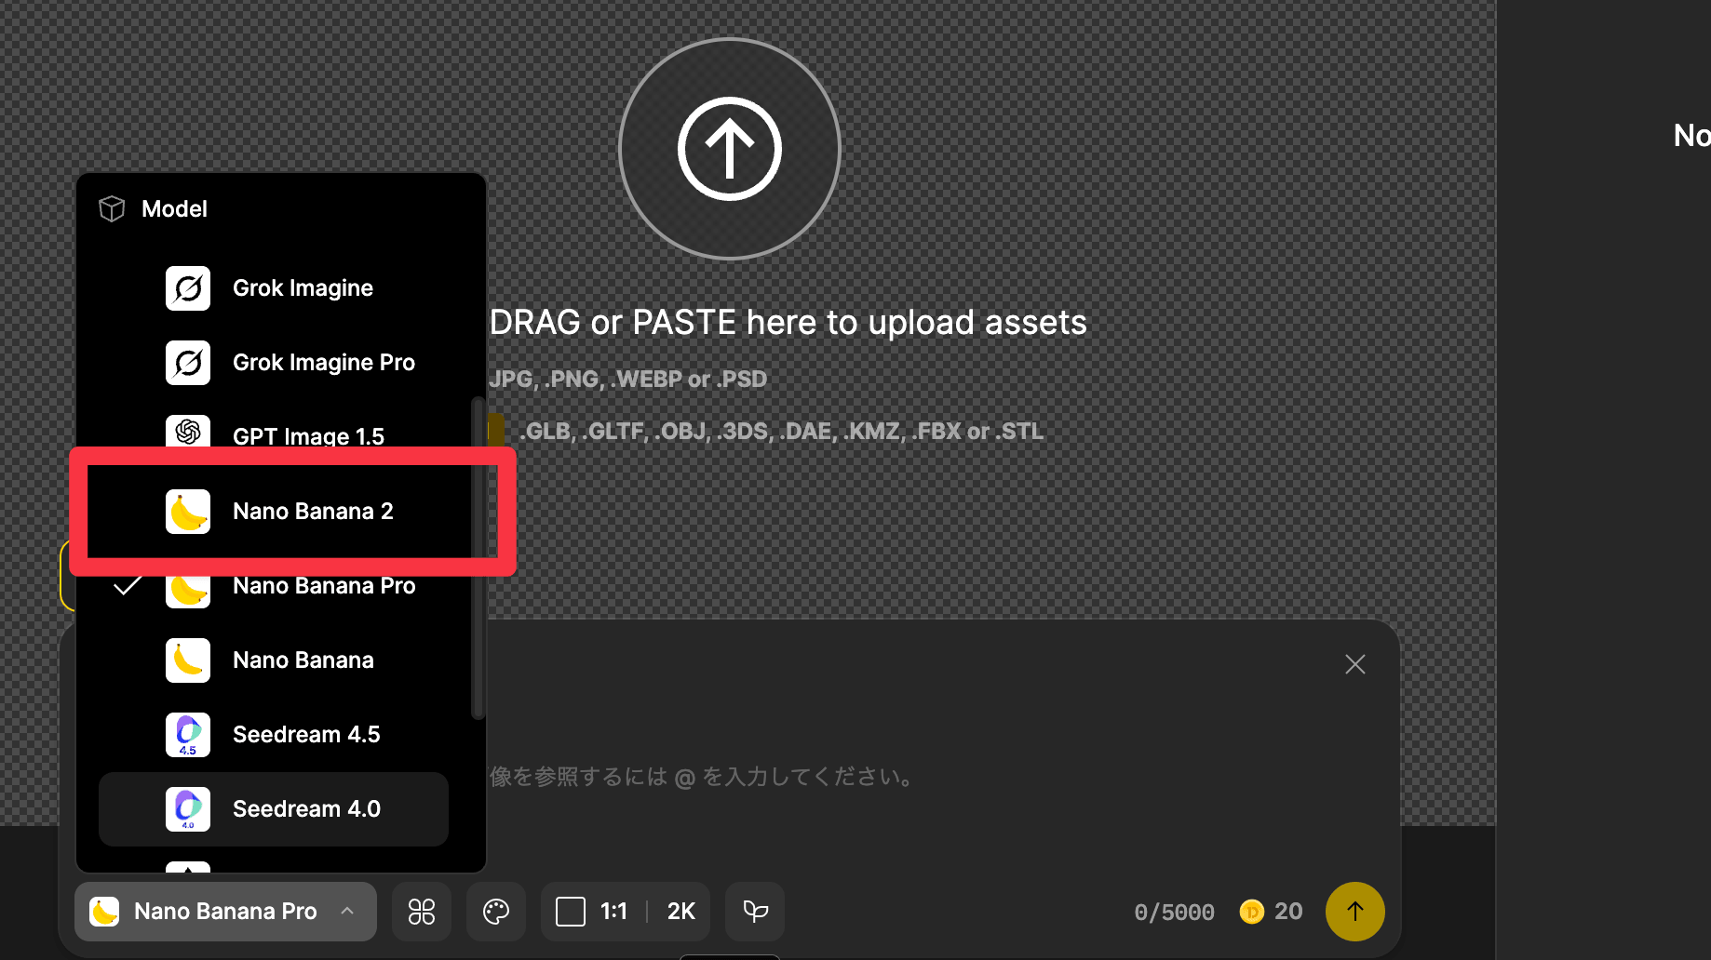The image size is (1711, 960).
Task: Click the gold coin credits indicator
Action: (x=1271, y=912)
